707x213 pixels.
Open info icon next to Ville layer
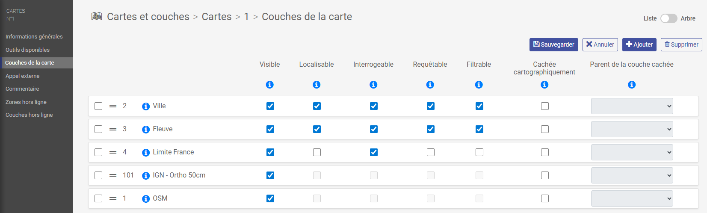146,106
